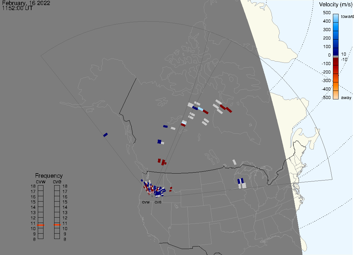Click the lone grey echo north of Lake Superior
Viewport: 354px width, 255px height.
235,162
